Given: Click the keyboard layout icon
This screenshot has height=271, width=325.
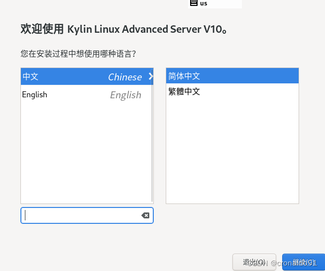Looking at the screenshot, I should point(194,3).
